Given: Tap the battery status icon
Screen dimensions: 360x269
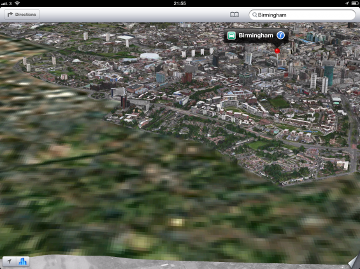Looking at the screenshot, I should [x=355, y=3].
